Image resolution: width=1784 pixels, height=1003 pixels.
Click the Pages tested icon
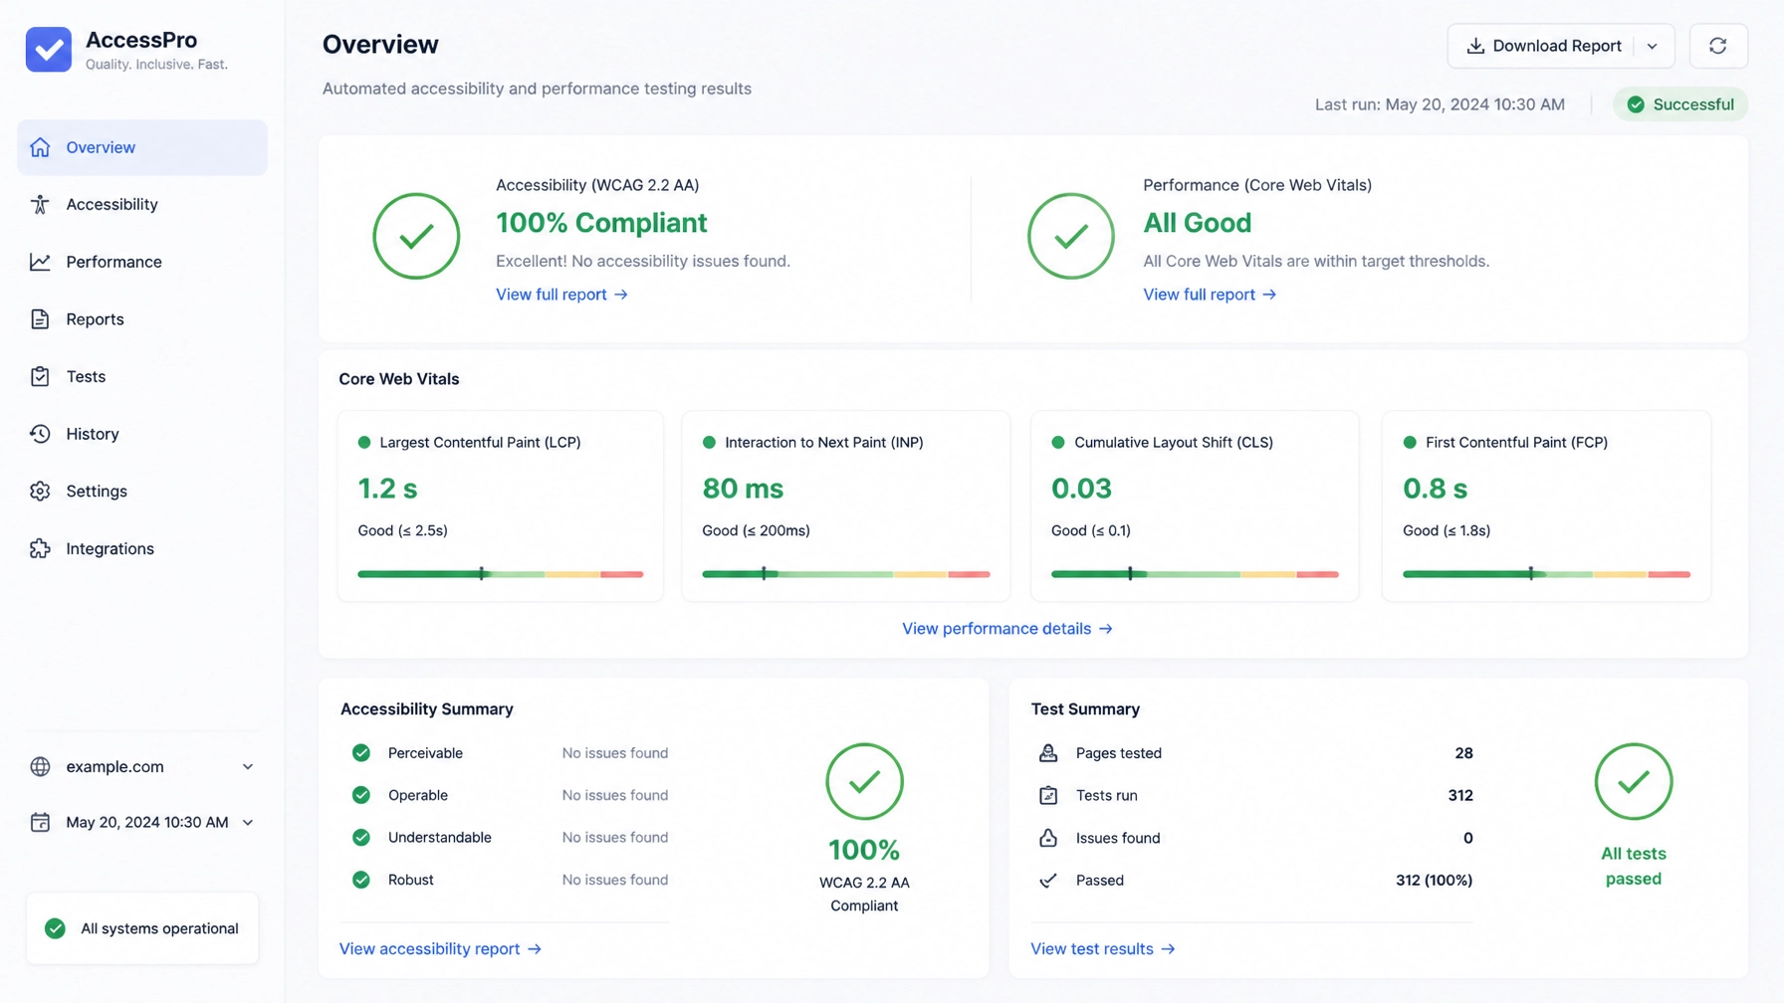tap(1048, 753)
